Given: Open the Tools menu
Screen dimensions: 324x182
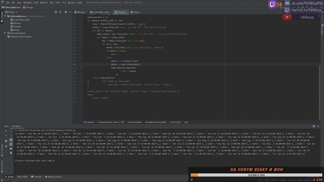Looking at the screenshot, I should [x=58, y=3].
